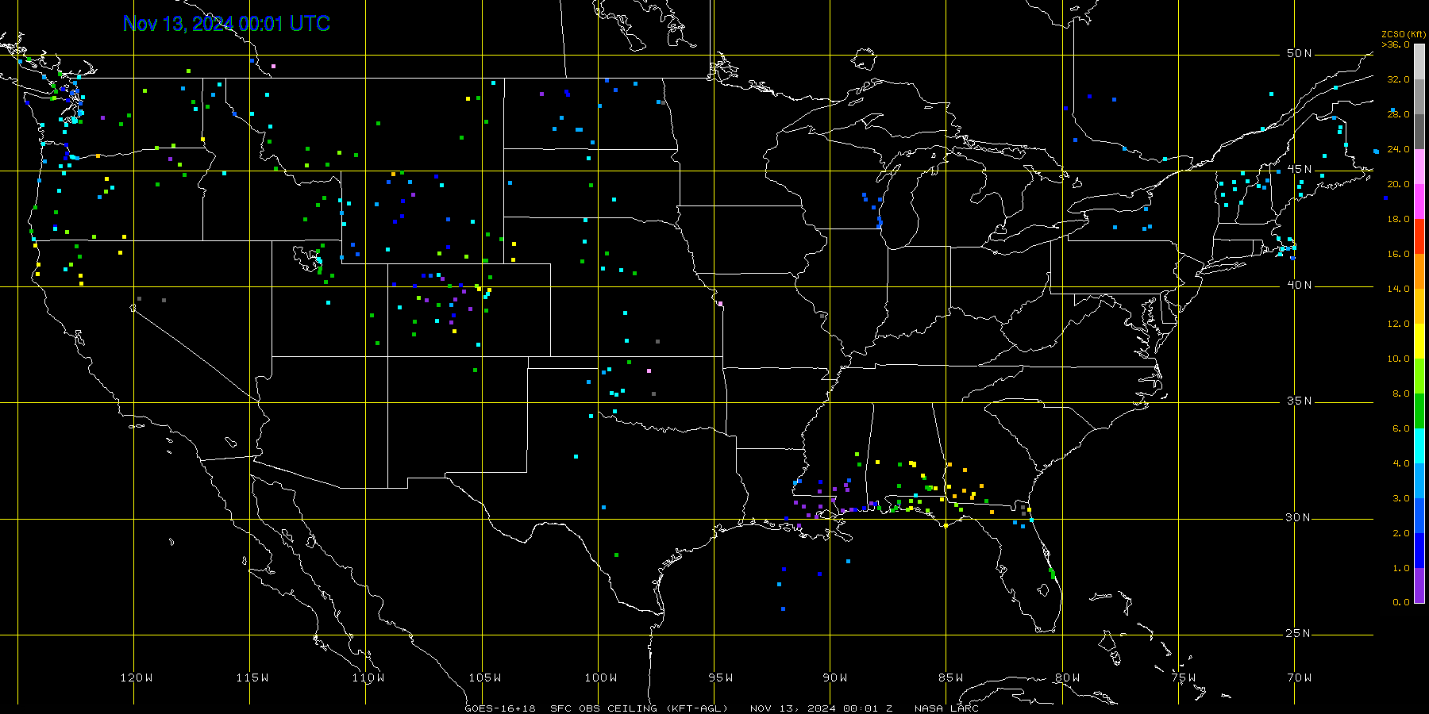
Task: Click the "25N" latitude label
Action: click(1300, 633)
